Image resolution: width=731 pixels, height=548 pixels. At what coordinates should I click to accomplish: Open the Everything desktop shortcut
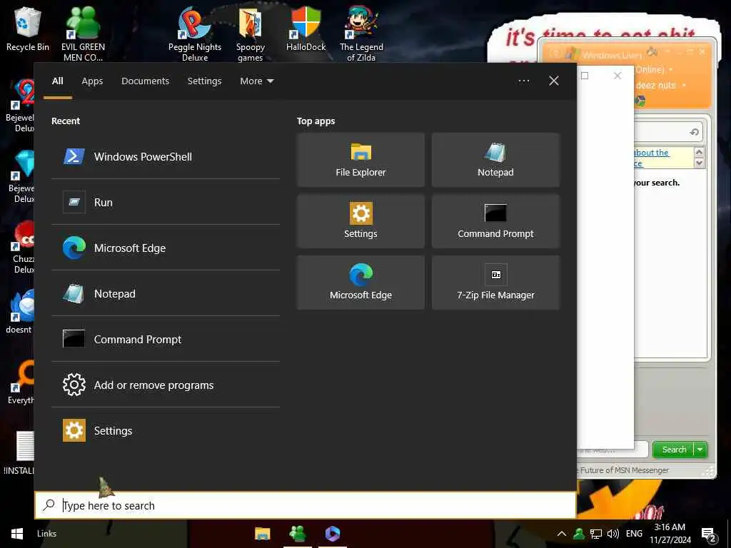point(20,382)
